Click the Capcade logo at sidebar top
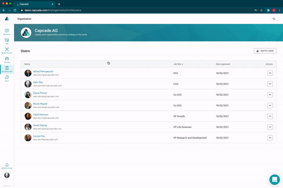Viewport: 283px width, 188px height. [7, 18]
